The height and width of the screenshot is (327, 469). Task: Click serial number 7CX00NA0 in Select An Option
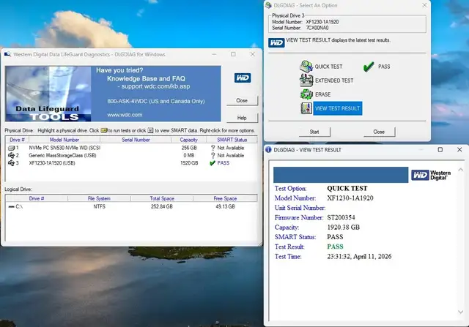click(317, 28)
